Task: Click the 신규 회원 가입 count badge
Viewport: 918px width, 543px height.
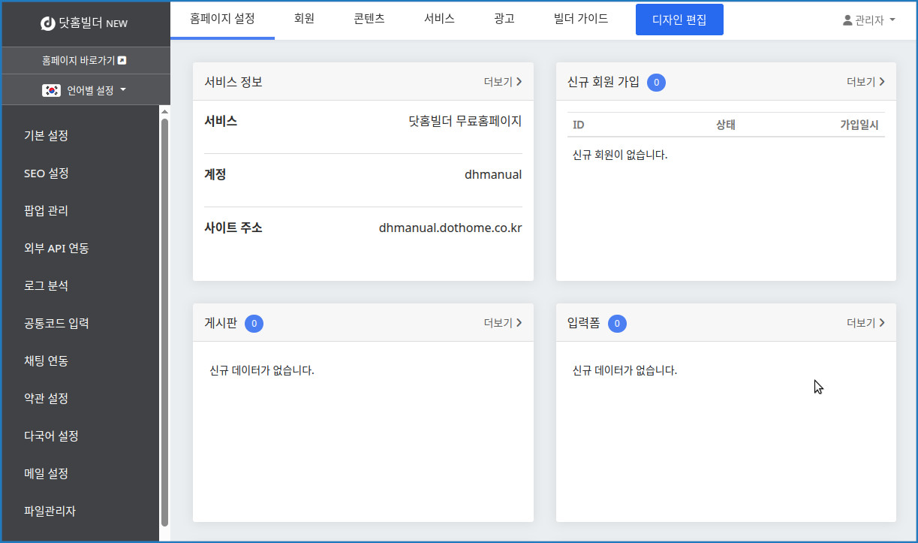Action: (656, 82)
